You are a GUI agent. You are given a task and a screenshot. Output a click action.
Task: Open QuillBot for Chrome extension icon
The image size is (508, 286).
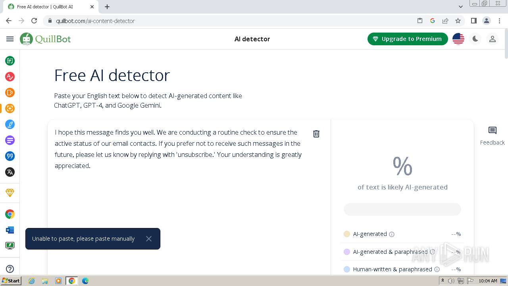pyautogui.click(x=10, y=214)
